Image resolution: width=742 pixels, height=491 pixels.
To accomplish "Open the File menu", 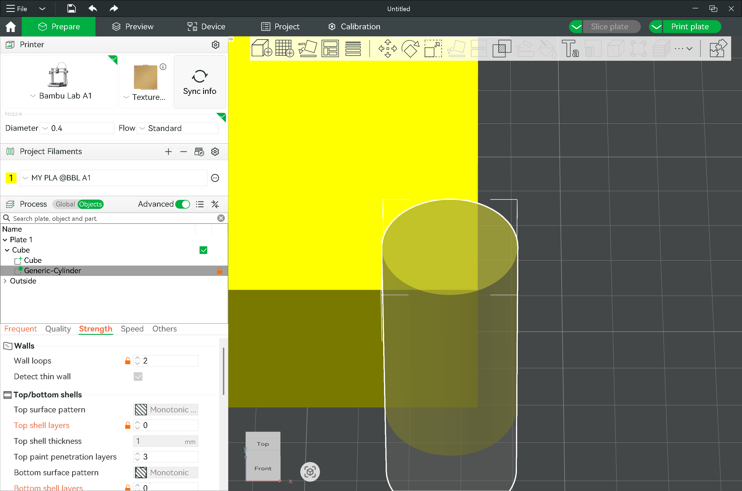I will pos(17,8).
